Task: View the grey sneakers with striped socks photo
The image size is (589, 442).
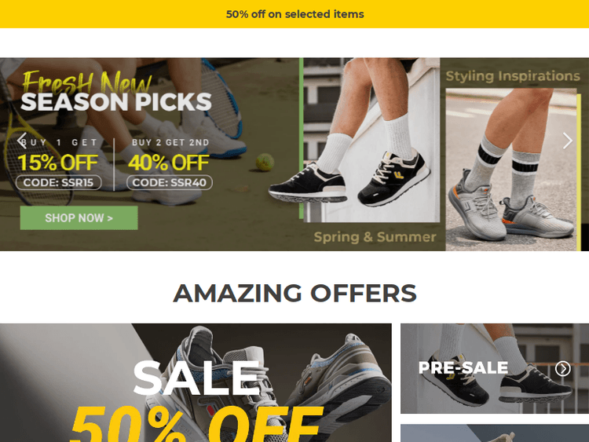Action: [511, 170]
